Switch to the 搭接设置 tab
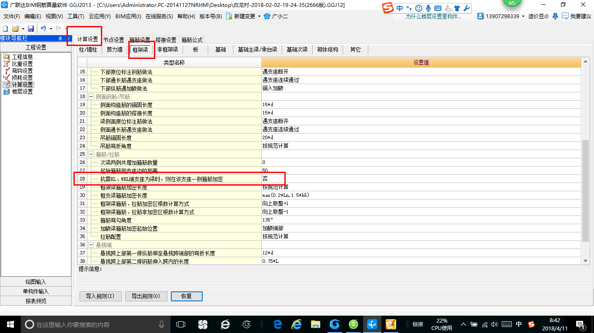The height and width of the screenshot is (333, 594). click(x=166, y=40)
